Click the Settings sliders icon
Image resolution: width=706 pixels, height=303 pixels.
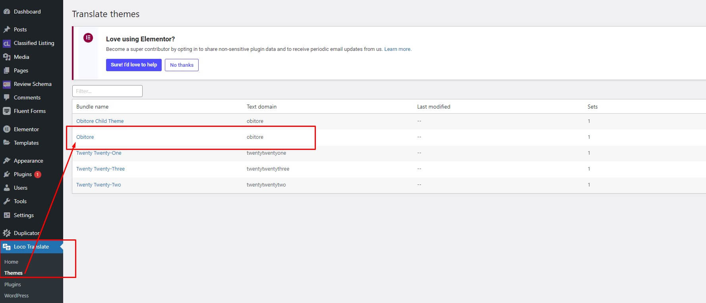[x=7, y=215]
